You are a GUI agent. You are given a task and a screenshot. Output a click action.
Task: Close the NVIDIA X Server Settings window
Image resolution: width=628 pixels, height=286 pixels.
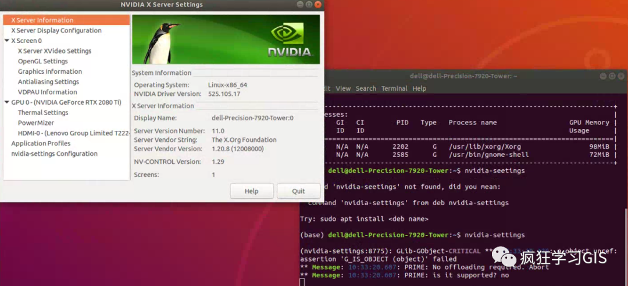pyautogui.click(x=318, y=5)
